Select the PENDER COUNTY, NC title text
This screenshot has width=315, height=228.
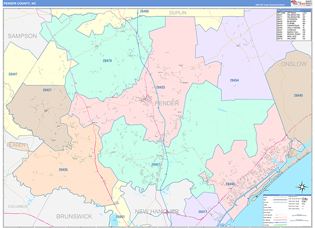tap(20, 4)
